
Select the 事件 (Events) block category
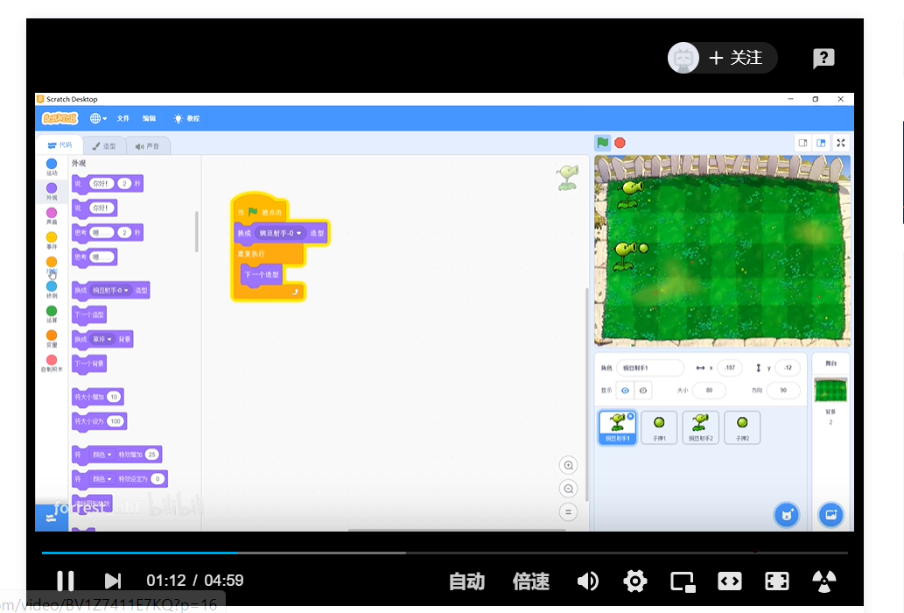click(x=52, y=240)
